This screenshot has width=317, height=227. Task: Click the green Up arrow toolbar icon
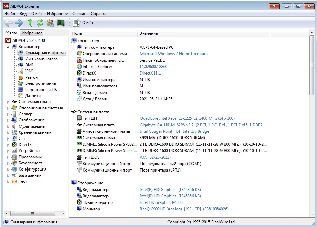point(30,23)
